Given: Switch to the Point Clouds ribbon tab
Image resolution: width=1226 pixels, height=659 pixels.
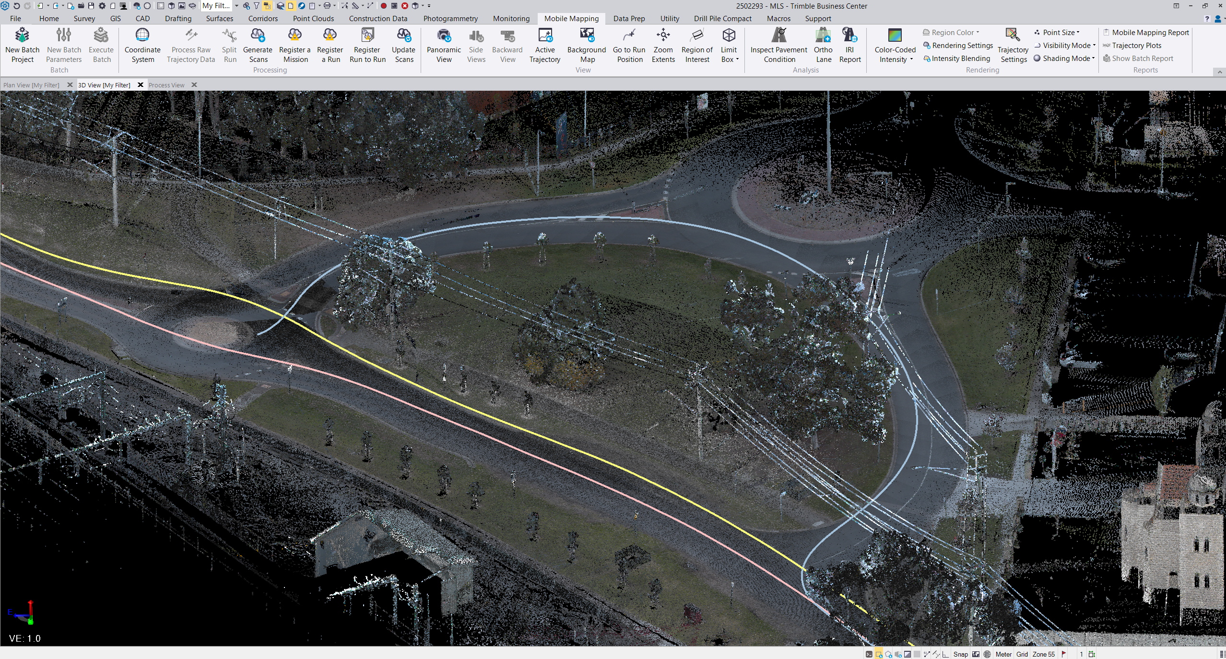Looking at the screenshot, I should (313, 19).
